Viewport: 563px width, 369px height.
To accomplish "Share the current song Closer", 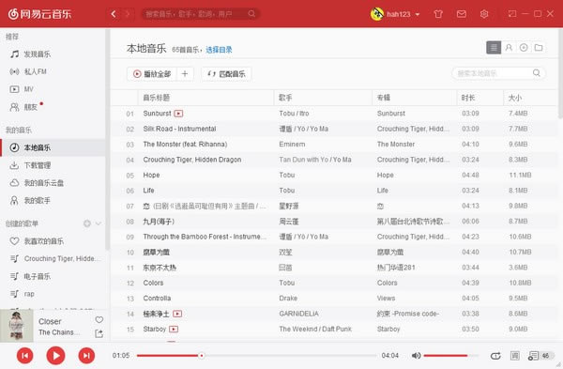I will point(99,333).
